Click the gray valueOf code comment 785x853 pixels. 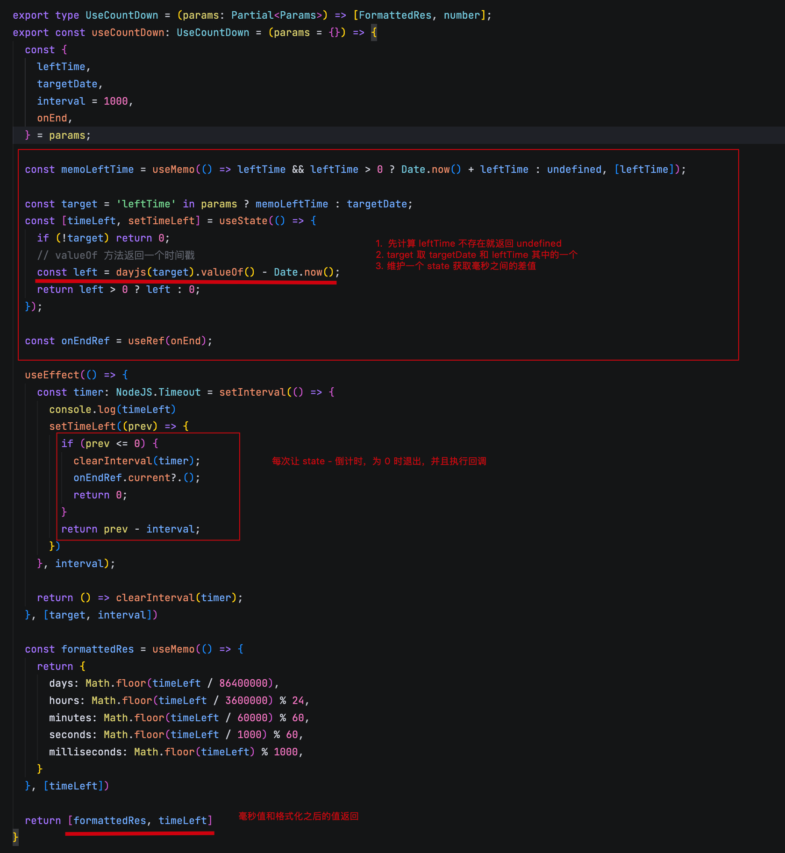[115, 256]
